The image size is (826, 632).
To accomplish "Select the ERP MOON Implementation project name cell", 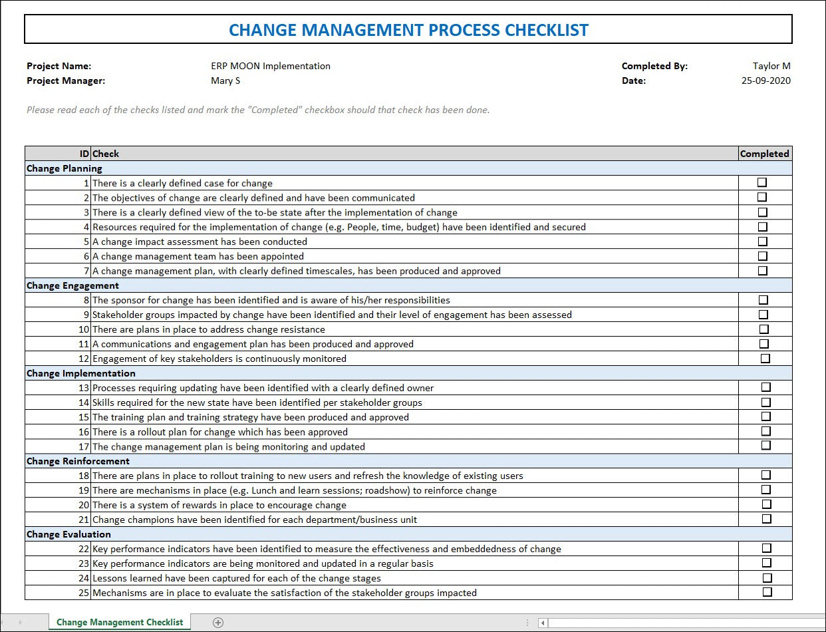I will point(270,66).
